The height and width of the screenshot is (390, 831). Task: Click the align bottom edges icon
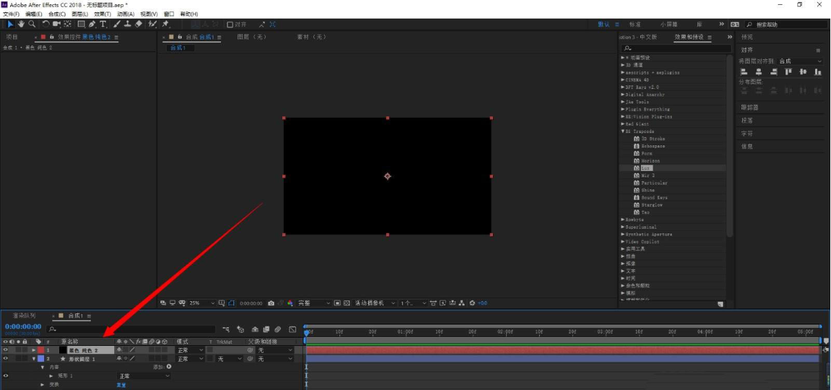coord(819,72)
